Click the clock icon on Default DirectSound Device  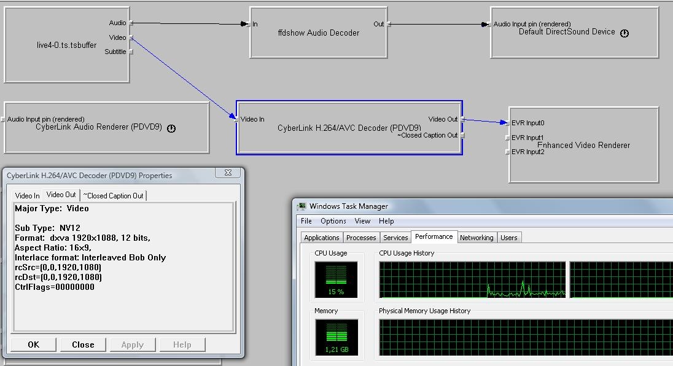pyautogui.click(x=624, y=33)
